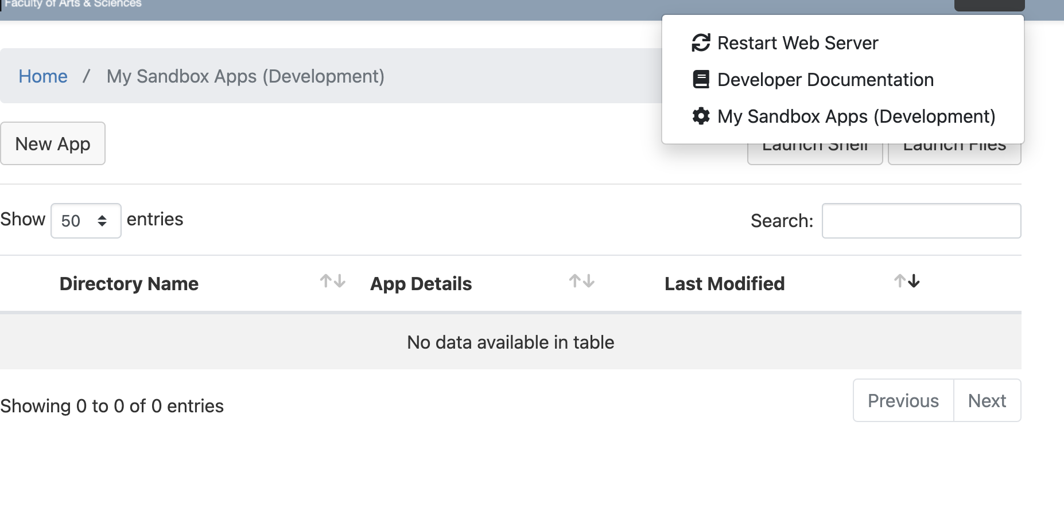Viewport: 1064px width, 523px height.
Task: Click the restart icon beside Restart Web Server
Action: 701,42
